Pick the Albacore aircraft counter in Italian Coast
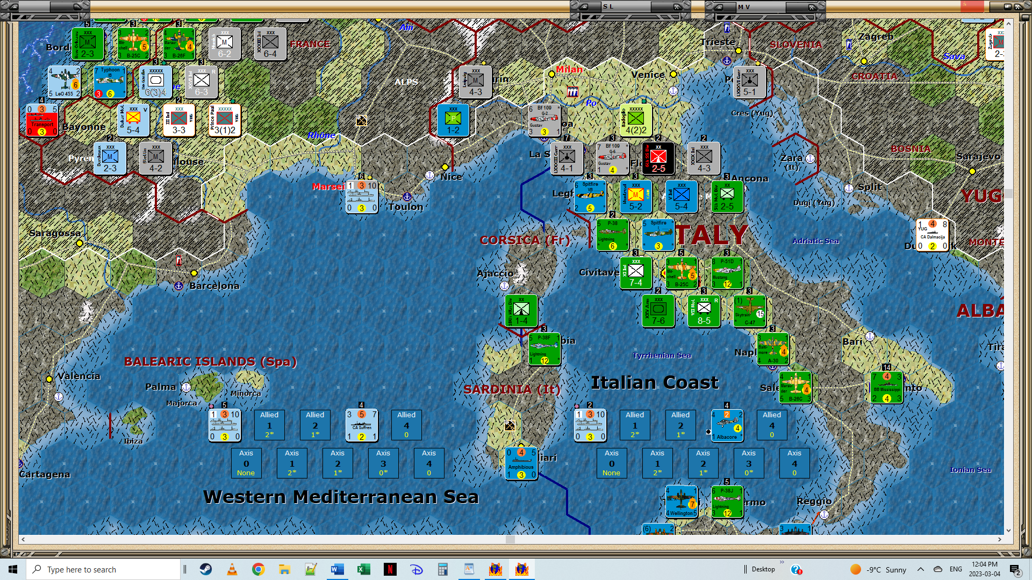Viewport: 1032px width, 580px height. pyautogui.click(x=727, y=425)
